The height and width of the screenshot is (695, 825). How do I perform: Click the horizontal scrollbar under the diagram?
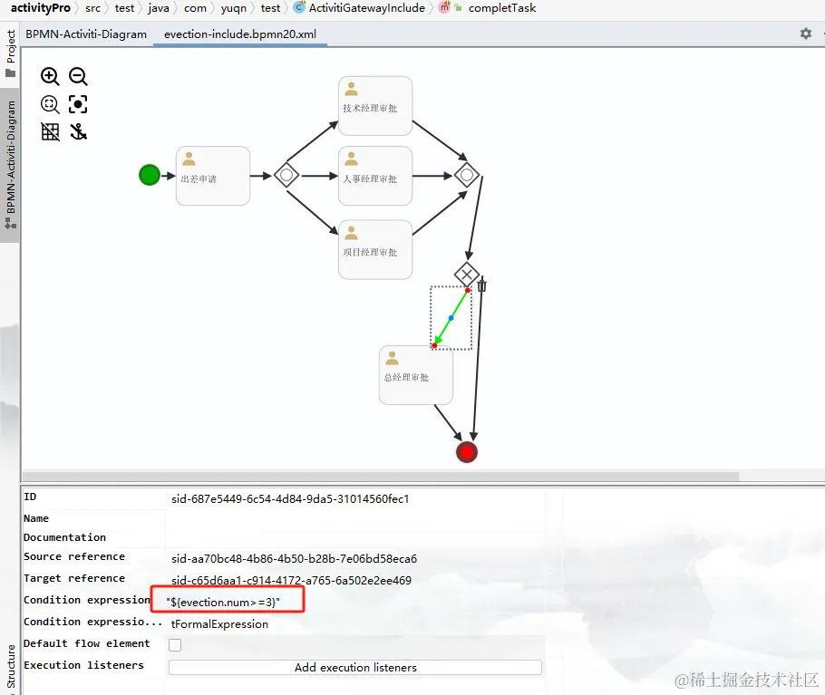point(381,476)
